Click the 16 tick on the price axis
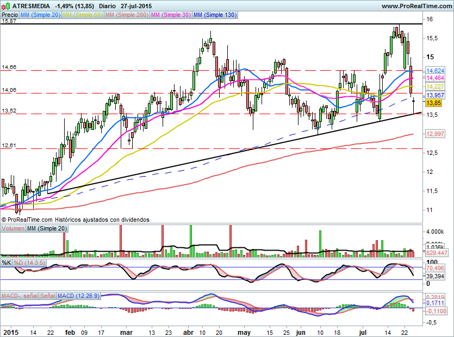The height and width of the screenshot is (337, 454). point(430,19)
